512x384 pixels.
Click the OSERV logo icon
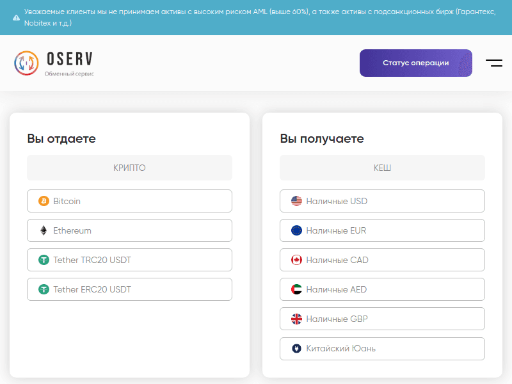[x=27, y=63]
